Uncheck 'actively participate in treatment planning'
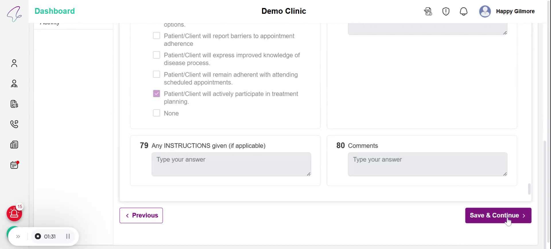Image resolution: width=551 pixels, height=249 pixels. (156, 94)
